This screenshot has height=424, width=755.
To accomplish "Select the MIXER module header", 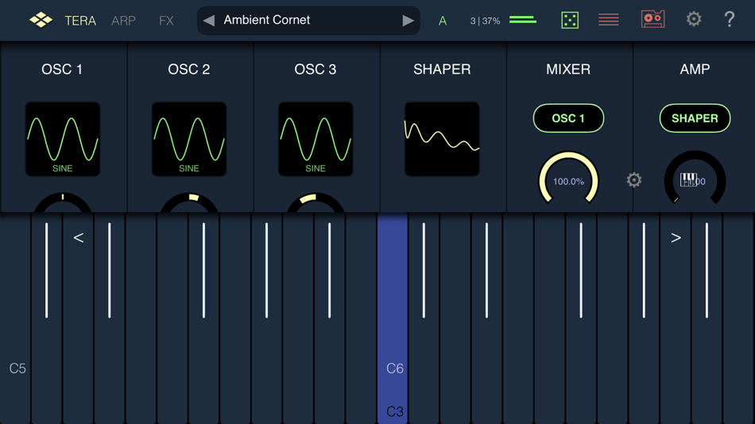I will (568, 69).
